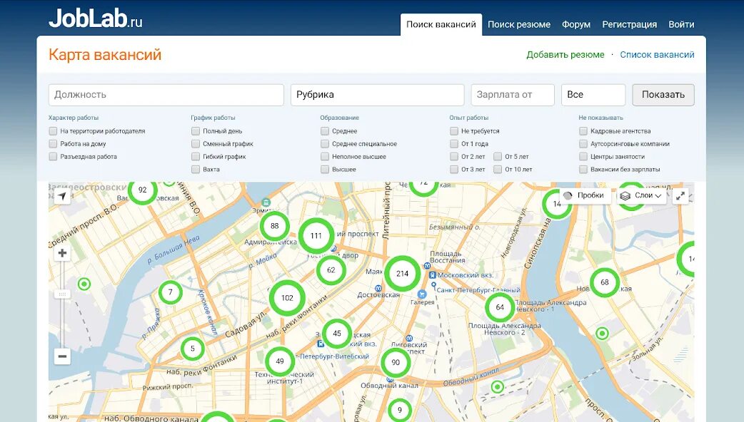This screenshot has width=744, height=422.
Task: Tick the 'Гибкий график' checkbox
Action: pyautogui.click(x=196, y=156)
